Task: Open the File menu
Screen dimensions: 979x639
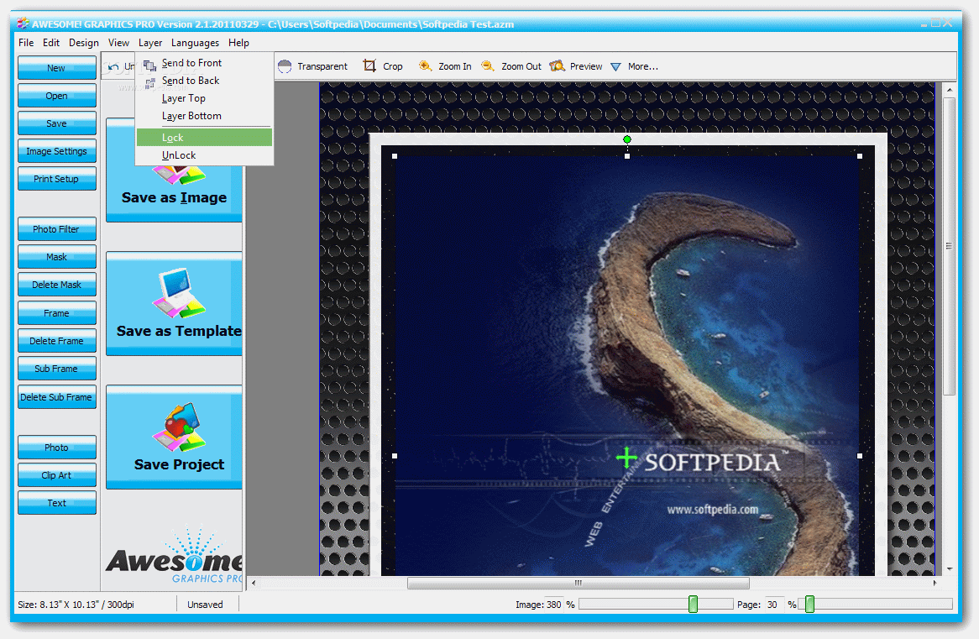Action: click(x=26, y=43)
